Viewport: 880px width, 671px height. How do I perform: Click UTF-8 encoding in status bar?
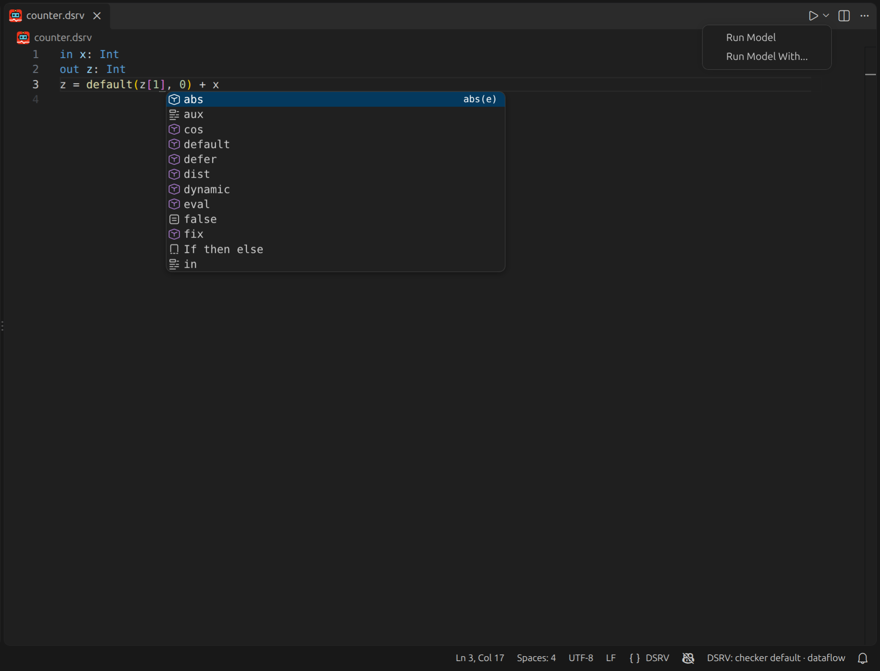[581, 658]
